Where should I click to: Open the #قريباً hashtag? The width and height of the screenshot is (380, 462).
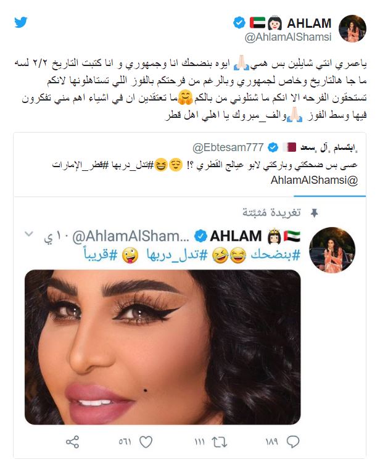click(101, 255)
